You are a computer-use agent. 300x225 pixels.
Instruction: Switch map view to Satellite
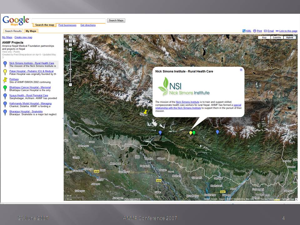point(277,37)
